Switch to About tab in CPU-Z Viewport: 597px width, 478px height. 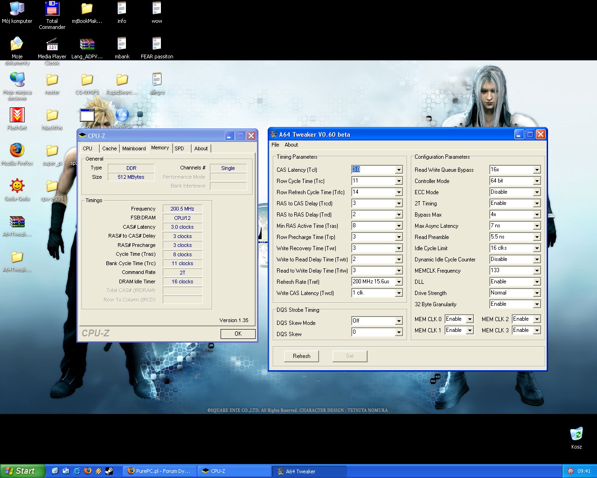201,148
